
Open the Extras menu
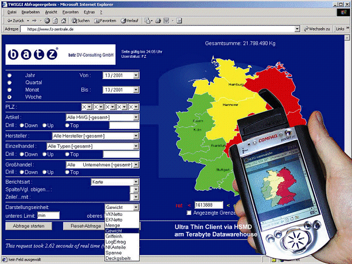click(89, 11)
